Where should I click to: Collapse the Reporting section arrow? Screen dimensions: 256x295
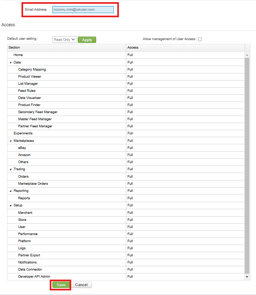click(11, 191)
